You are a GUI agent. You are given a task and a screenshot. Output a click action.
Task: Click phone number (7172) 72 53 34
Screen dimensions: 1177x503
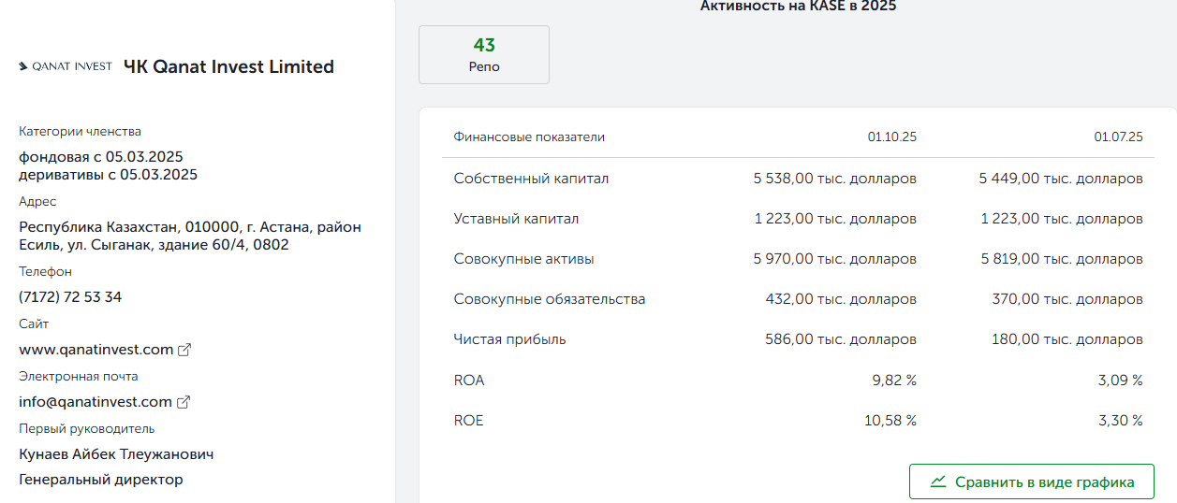pyautogui.click(x=70, y=297)
